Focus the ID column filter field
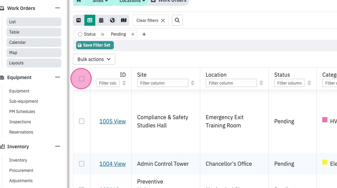Viewport: 337px width, 188px height. click(x=108, y=83)
